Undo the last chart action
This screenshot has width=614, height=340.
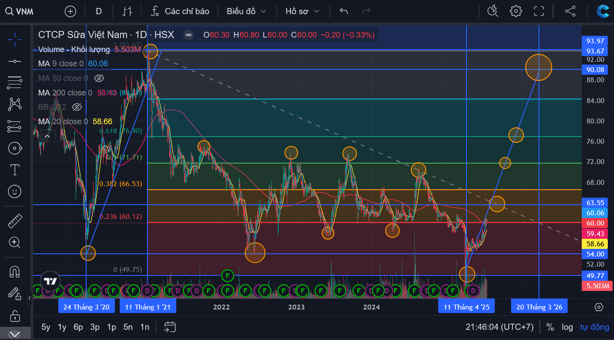(344, 11)
